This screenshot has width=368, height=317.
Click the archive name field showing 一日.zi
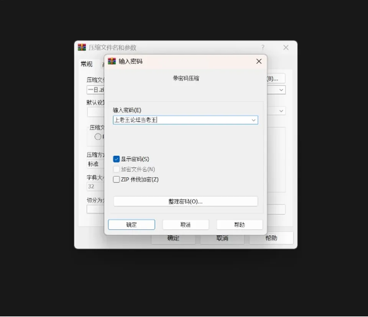pos(95,90)
